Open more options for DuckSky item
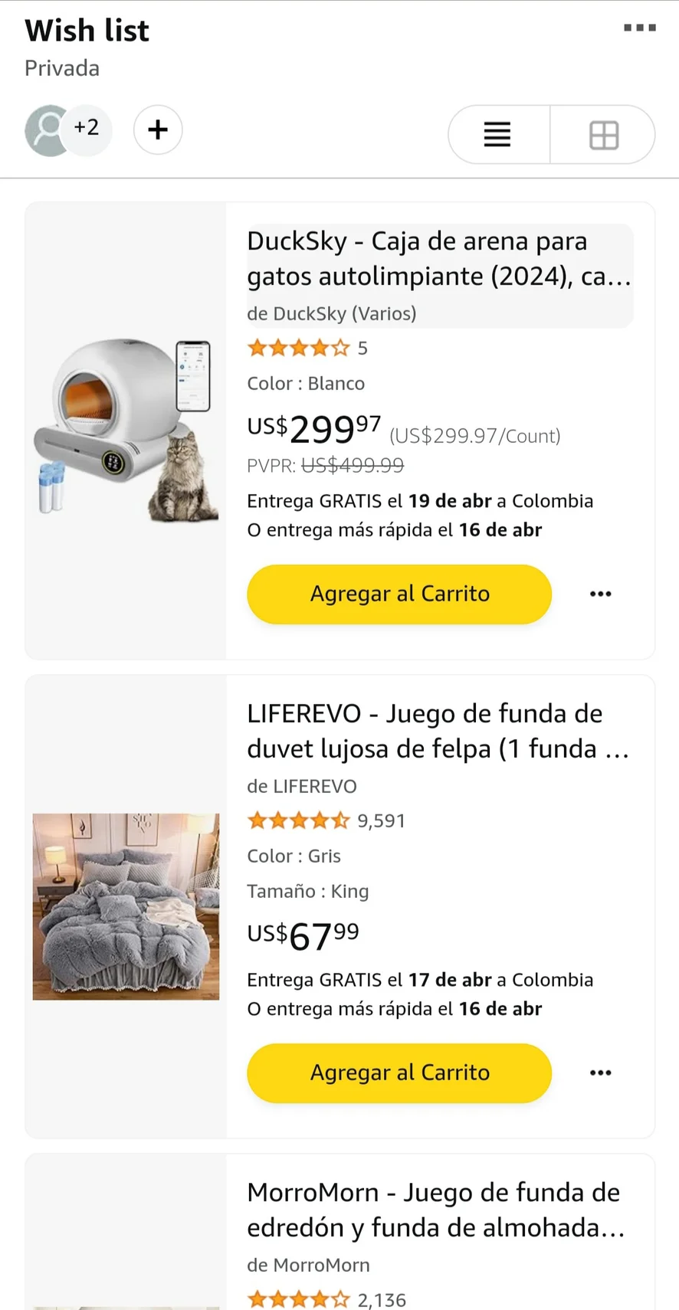Image resolution: width=679 pixels, height=1310 pixels. (601, 594)
